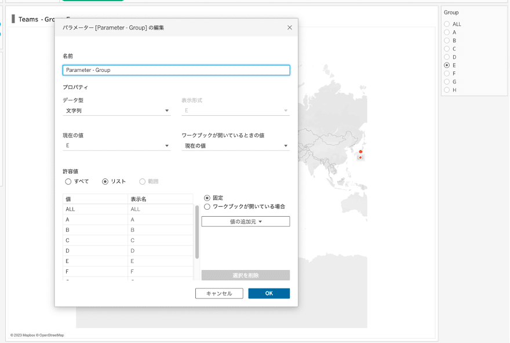Select value D in 値 column
Viewport: 510px width, 343px height.
pos(95,251)
